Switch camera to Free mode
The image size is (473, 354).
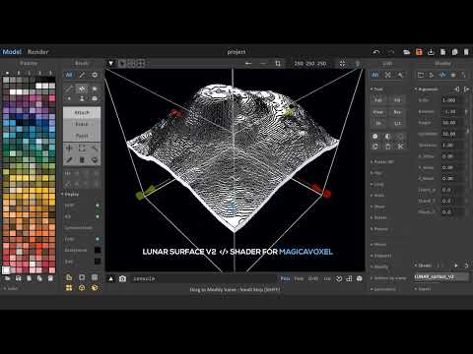coord(299,278)
